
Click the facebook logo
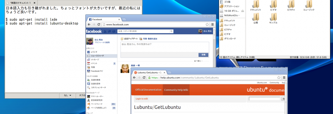94,32
